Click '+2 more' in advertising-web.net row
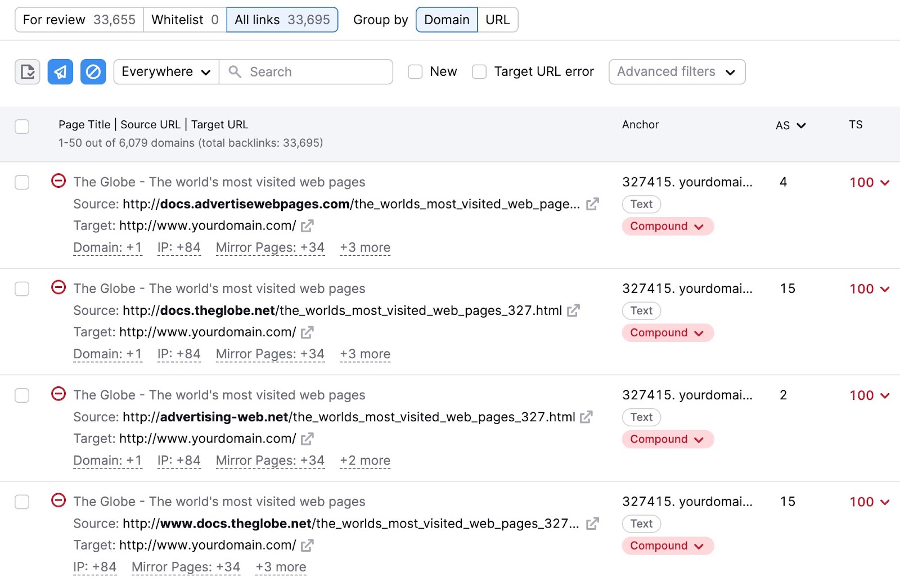The width and height of the screenshot is (900, 586). click(365, 461)
